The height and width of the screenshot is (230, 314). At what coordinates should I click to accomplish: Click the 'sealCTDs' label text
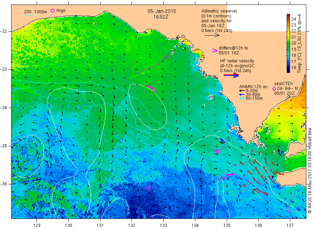pyautogui.click(x=284, y=84)
